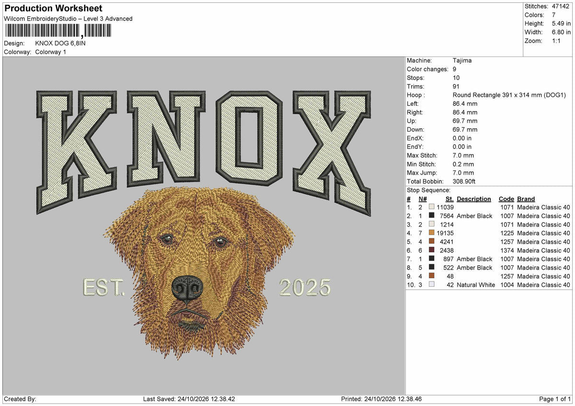This screenshot has height=406, width=575.
Task: Click the "Last Saved: 24/10/2026 12.38.42" footer text
Action: pos(189,399)
